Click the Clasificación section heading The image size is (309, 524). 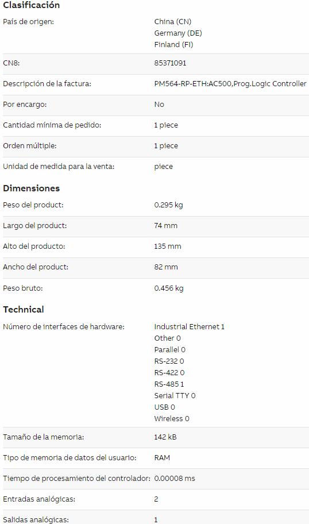tap(32, 5)
